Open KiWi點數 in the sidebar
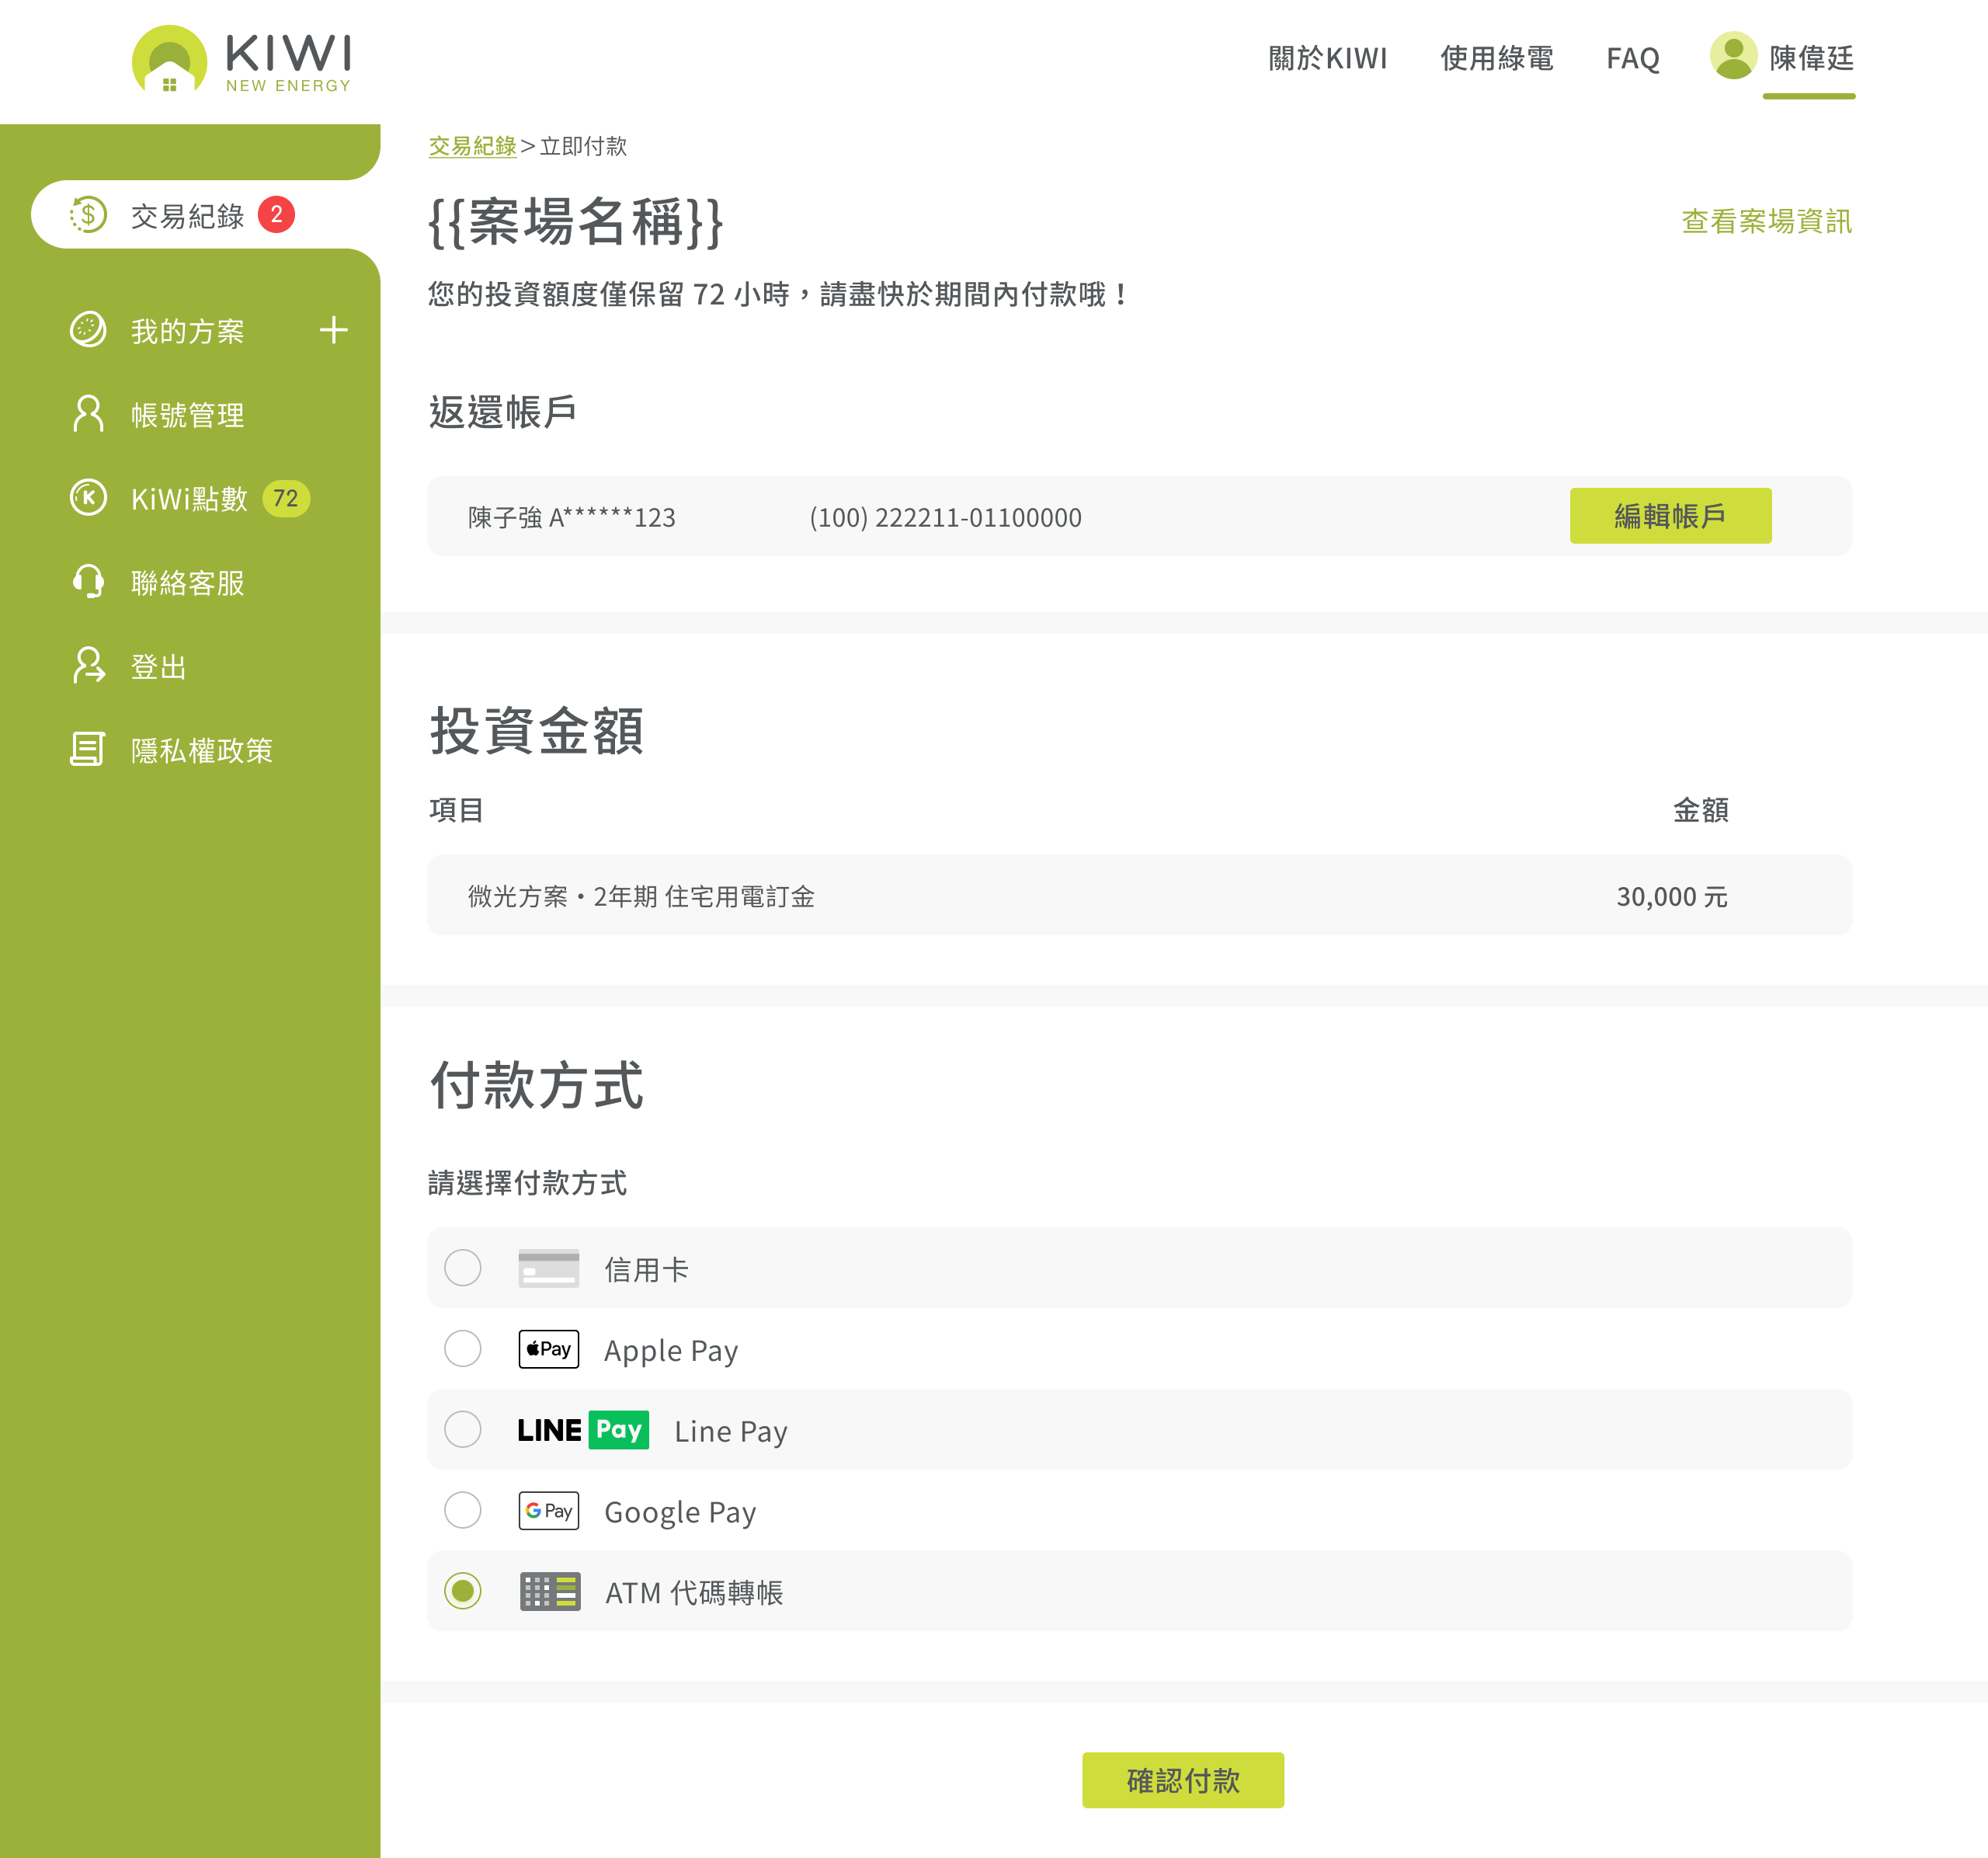Image resolution: width=1988 pixels, height=1858 pixels. point(189,499)
